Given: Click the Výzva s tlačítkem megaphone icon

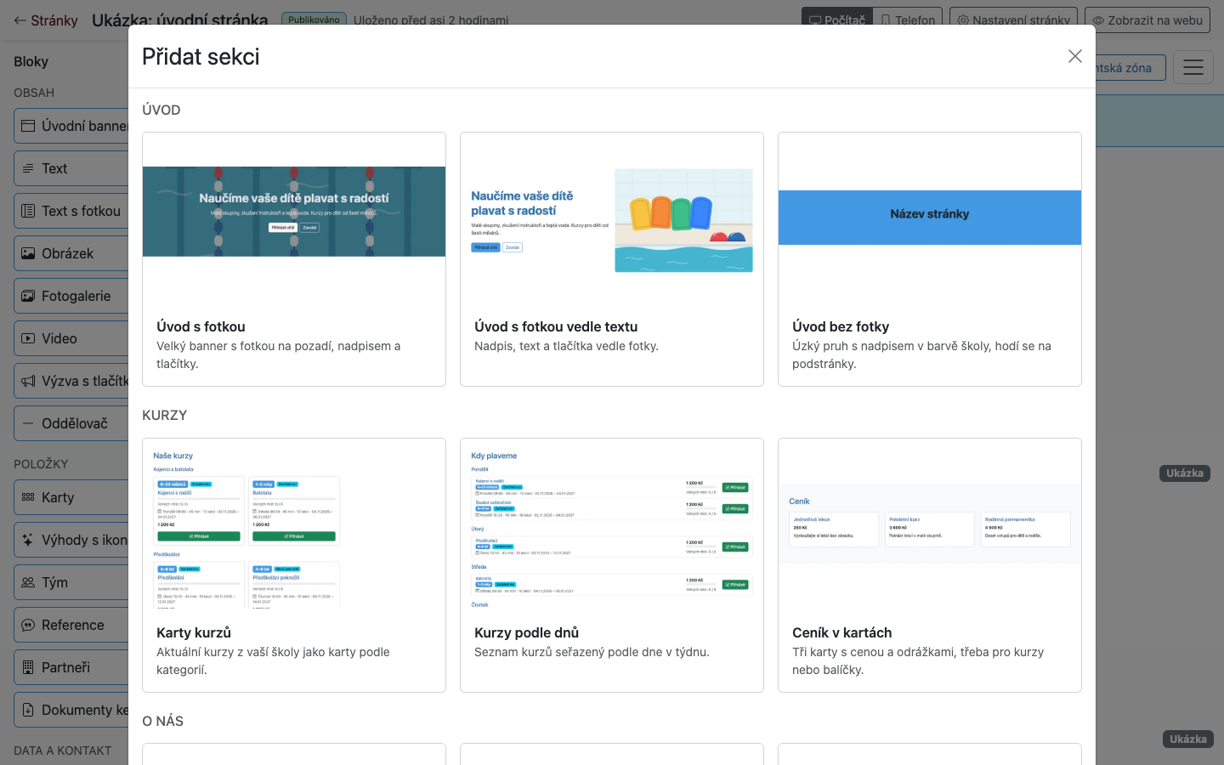Looking at the screenshot, I should [28, 381].
